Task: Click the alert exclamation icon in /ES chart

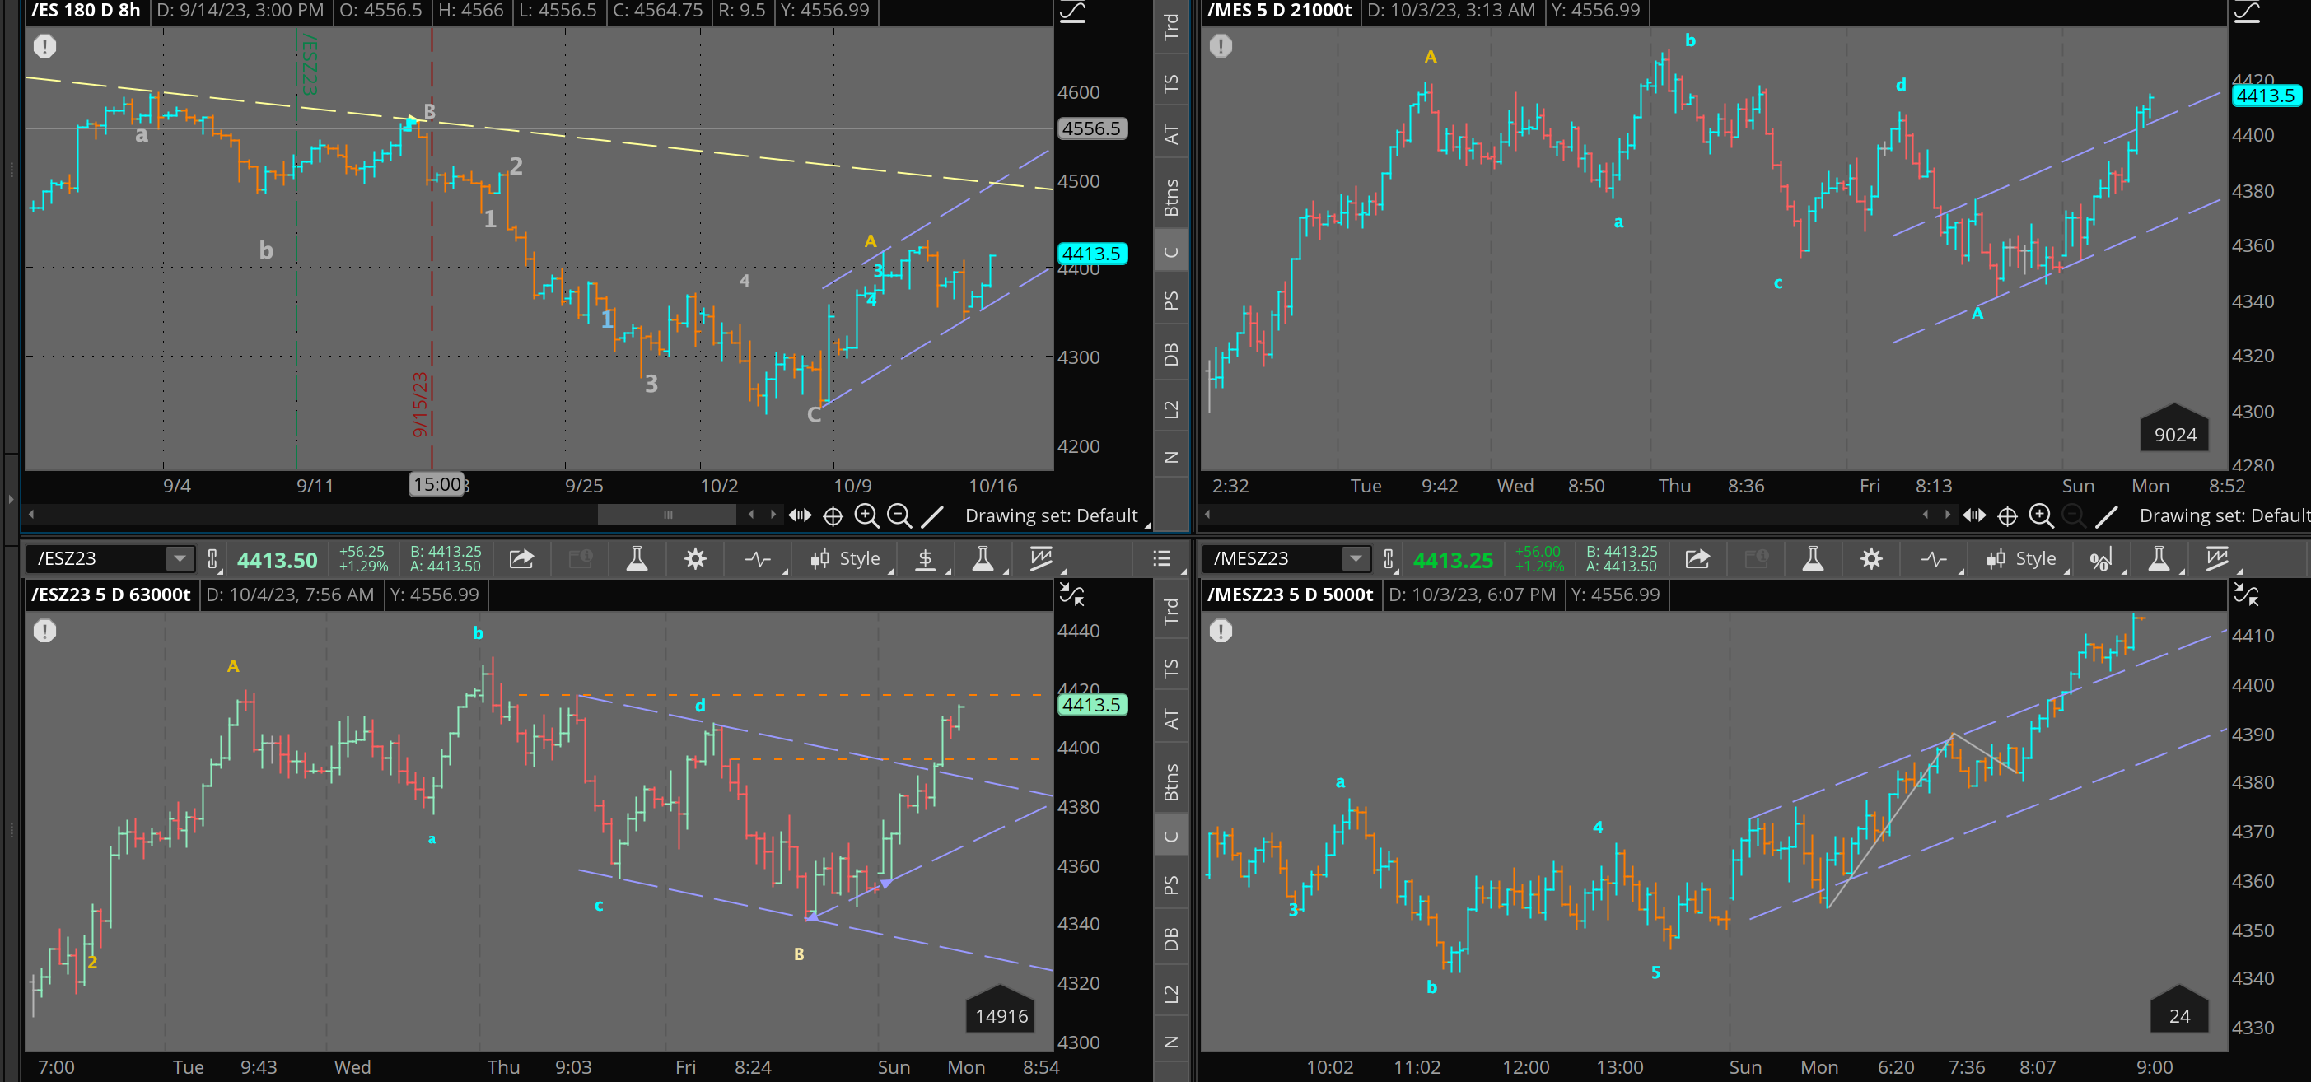Action: (44, 46)
